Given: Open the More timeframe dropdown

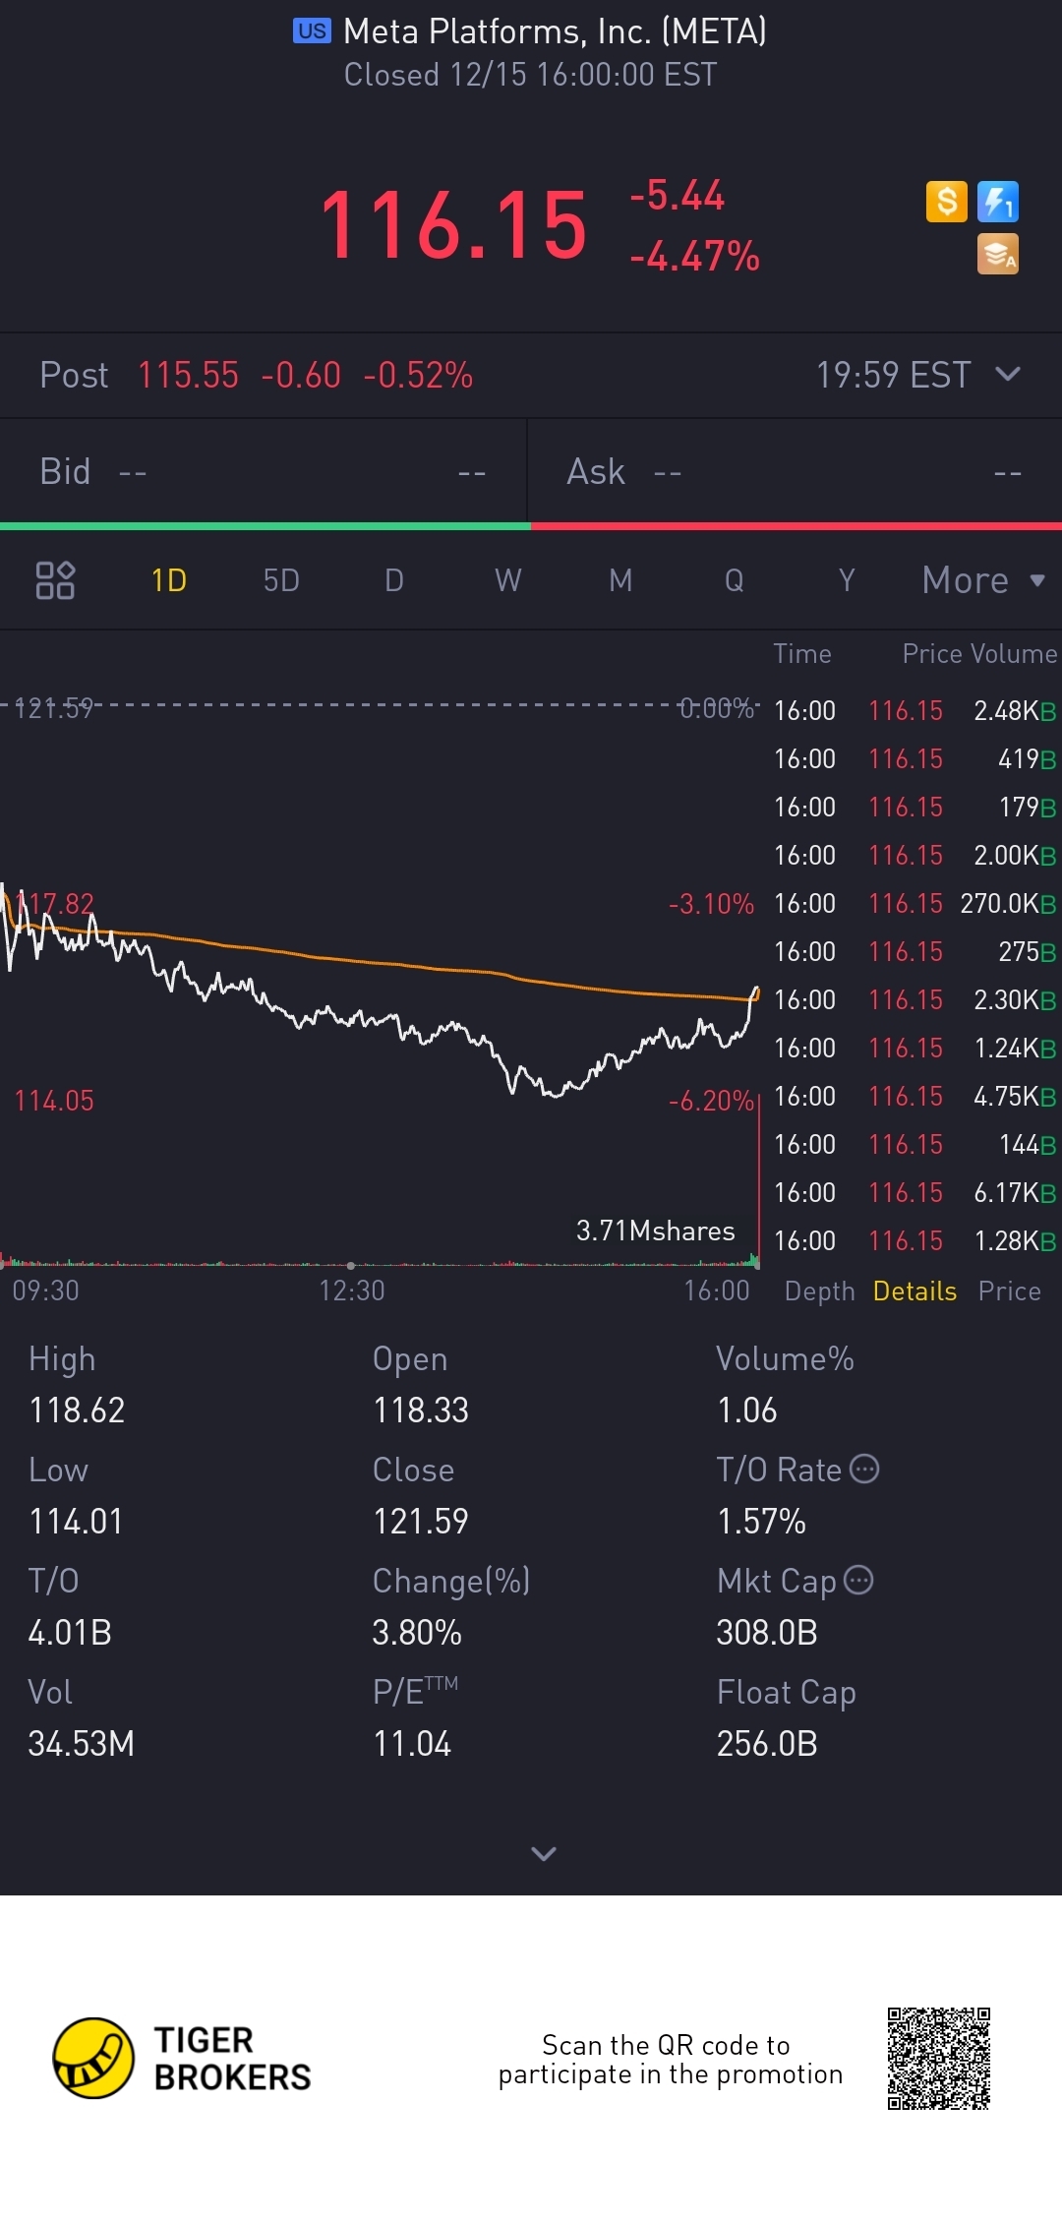Looking at the screenshot, I should click(983, 580).
